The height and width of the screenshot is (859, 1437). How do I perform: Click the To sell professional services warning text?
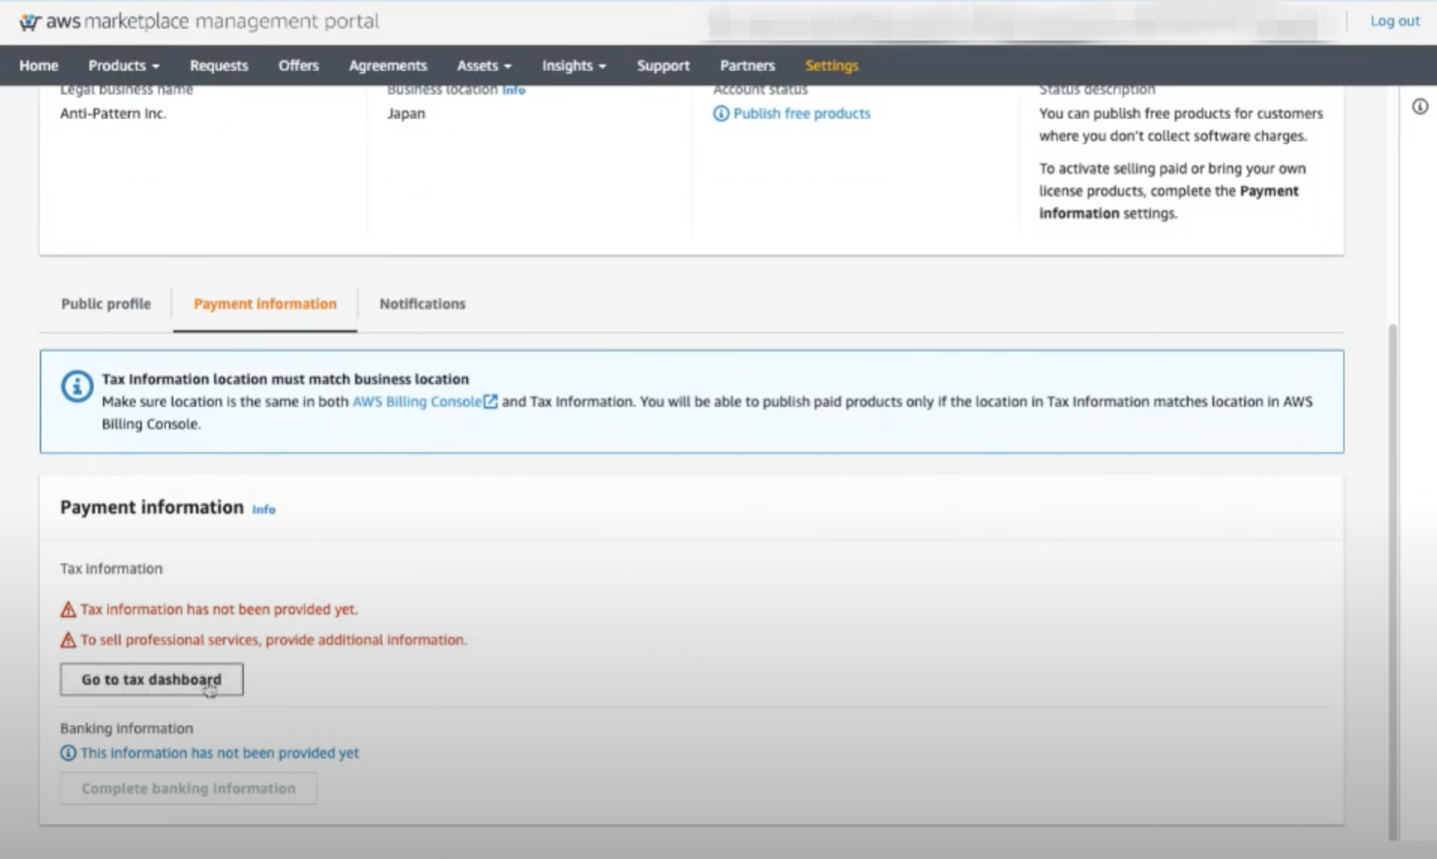click(x=273, y=640)
